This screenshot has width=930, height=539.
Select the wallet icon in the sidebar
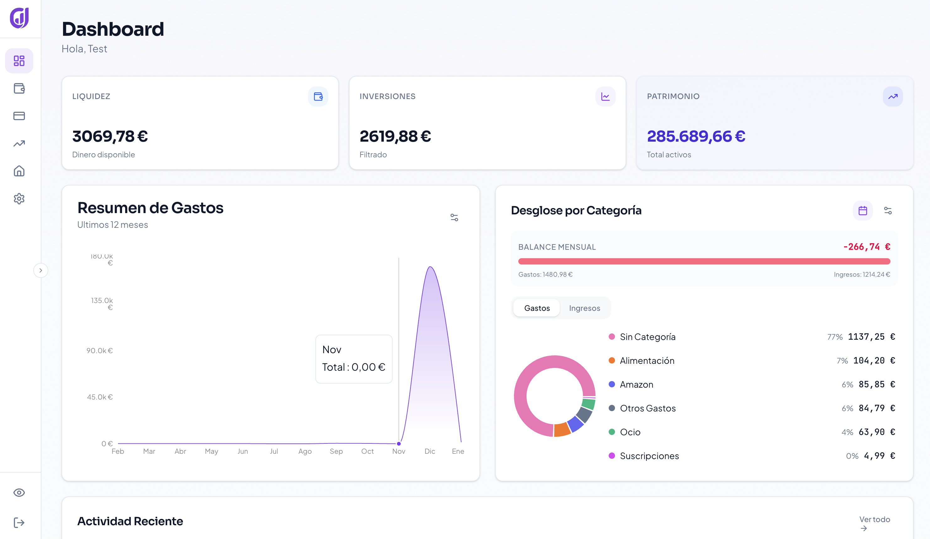click(x=19, y=88)
